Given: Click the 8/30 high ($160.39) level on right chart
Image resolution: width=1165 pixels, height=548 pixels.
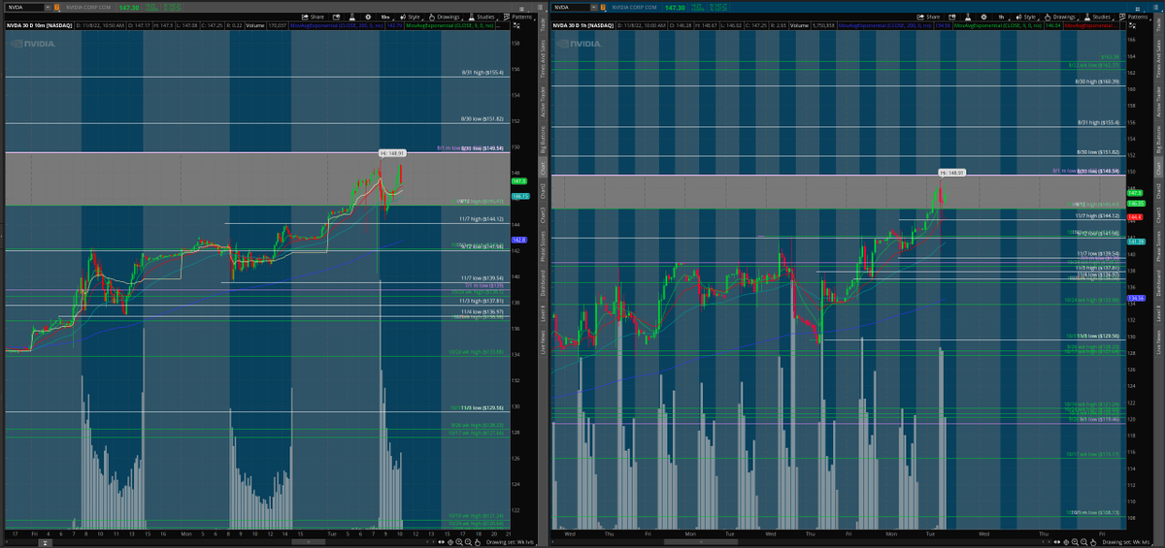Looking at the screenshot, I should (1098, 81).
